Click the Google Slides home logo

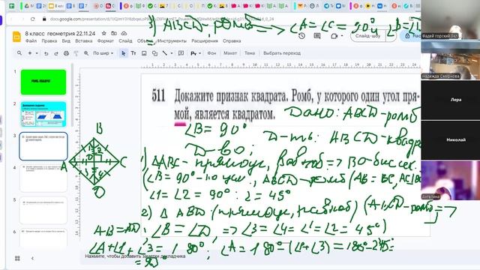point(16,37)
